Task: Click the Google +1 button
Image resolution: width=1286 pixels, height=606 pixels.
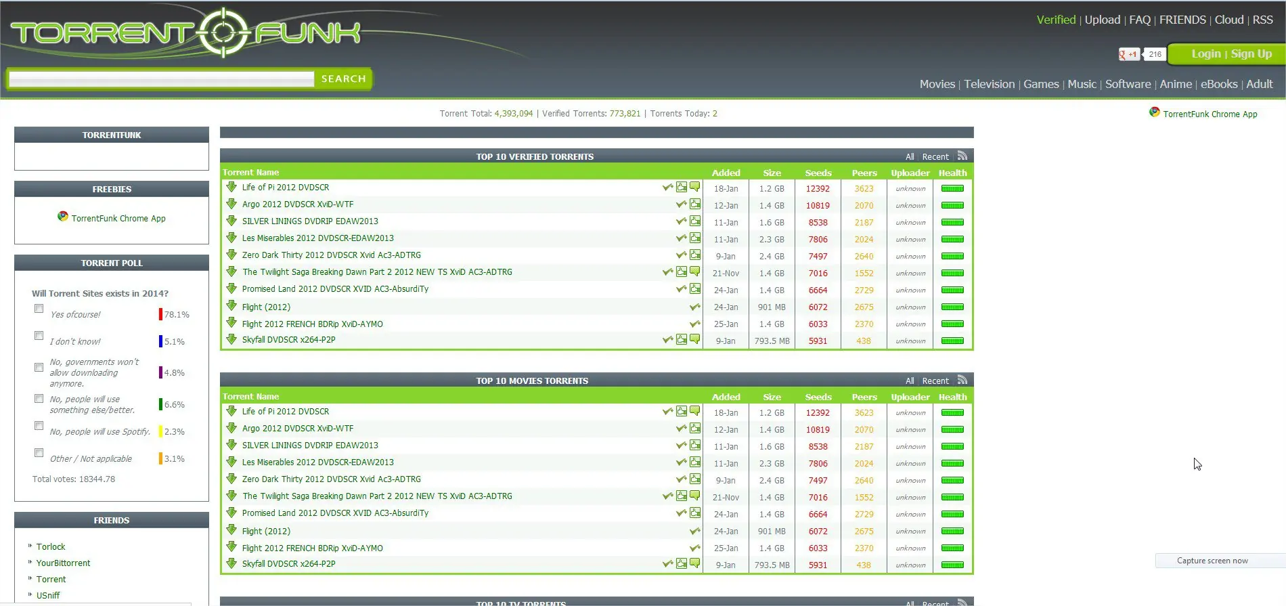Action: tap(1128, 54)
